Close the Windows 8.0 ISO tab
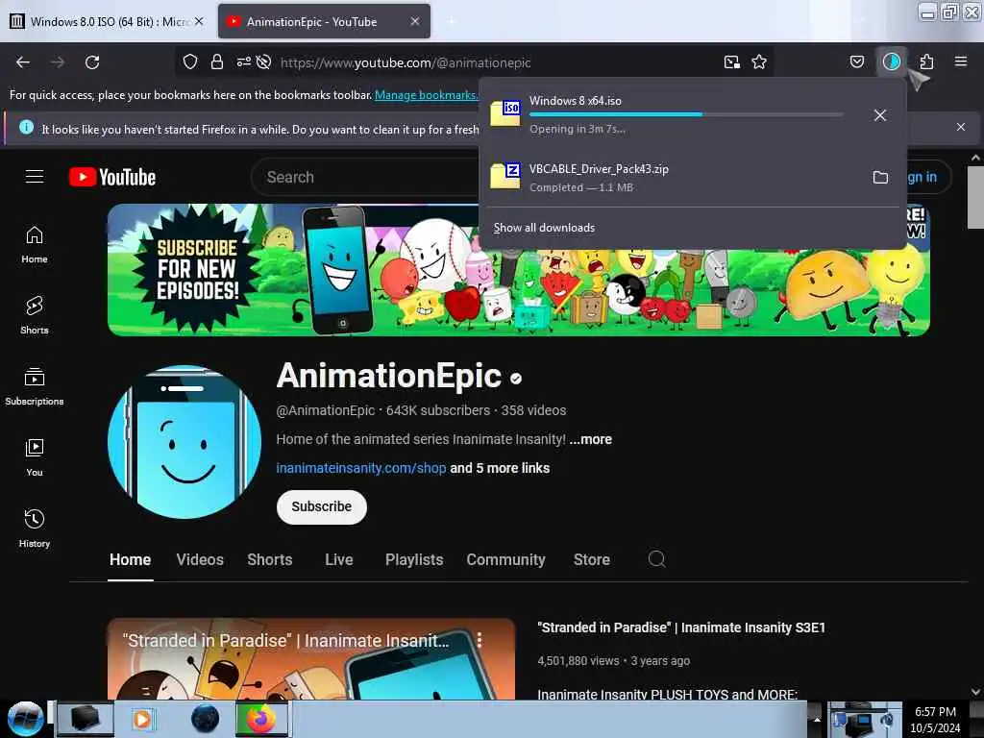The image size is (984, 738). pos(199,21)
